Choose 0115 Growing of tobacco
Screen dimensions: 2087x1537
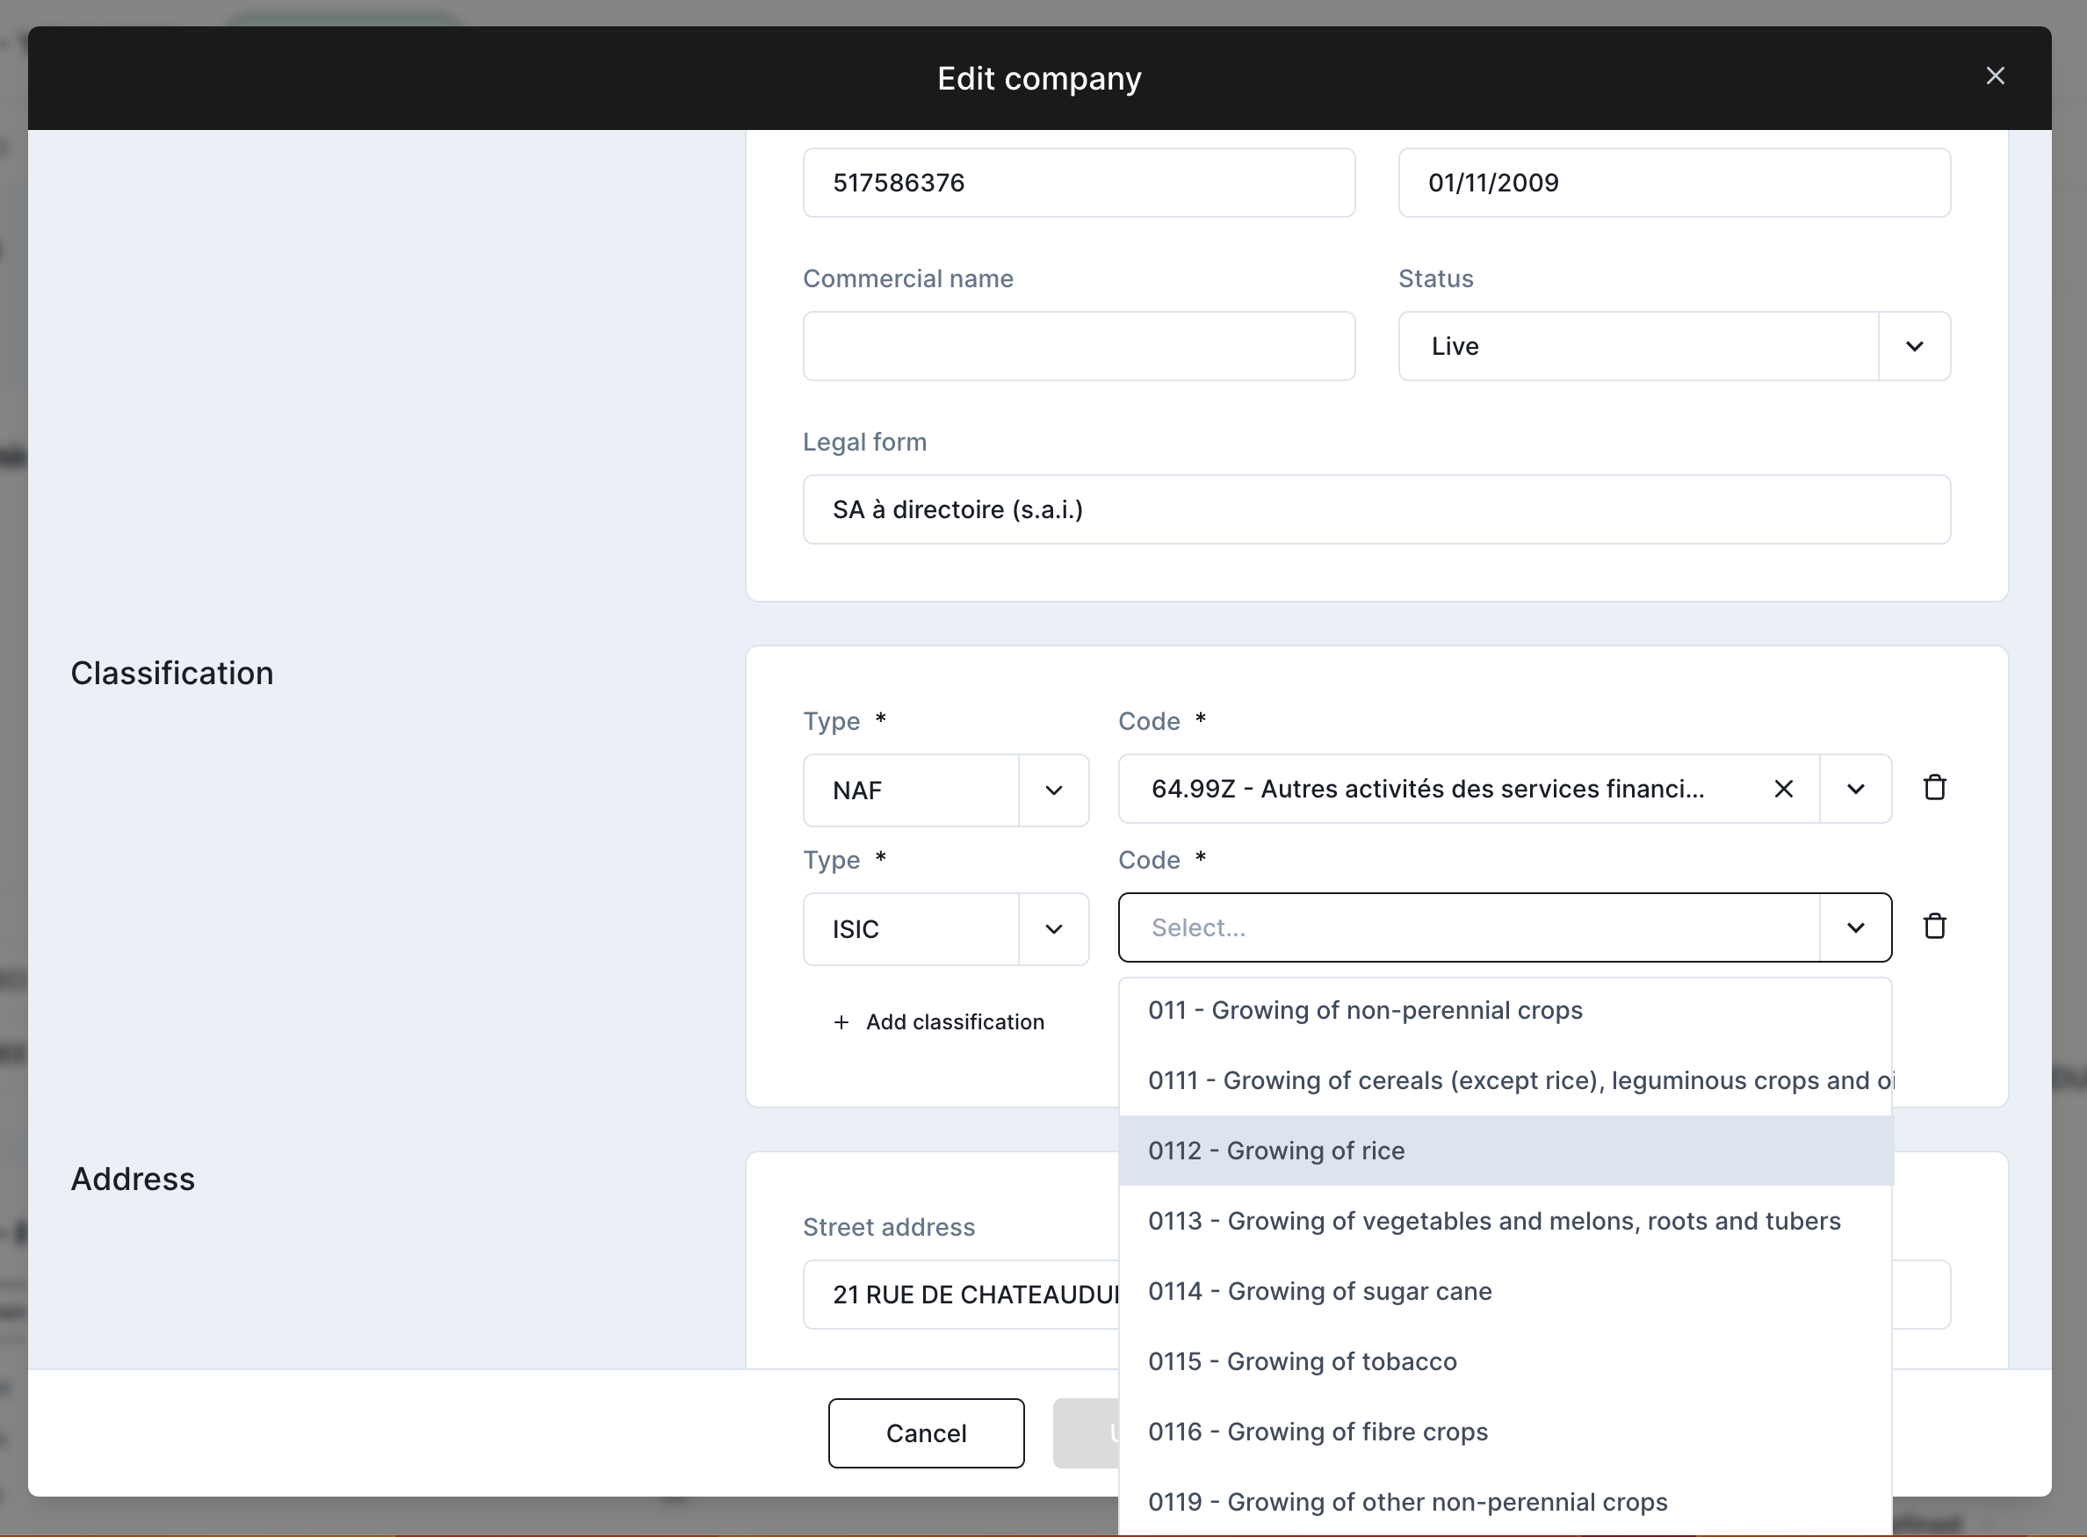[1302, 1361]
